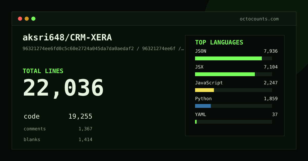Click the green maximize dot
308x161 pixels.
tap(33, 19)
